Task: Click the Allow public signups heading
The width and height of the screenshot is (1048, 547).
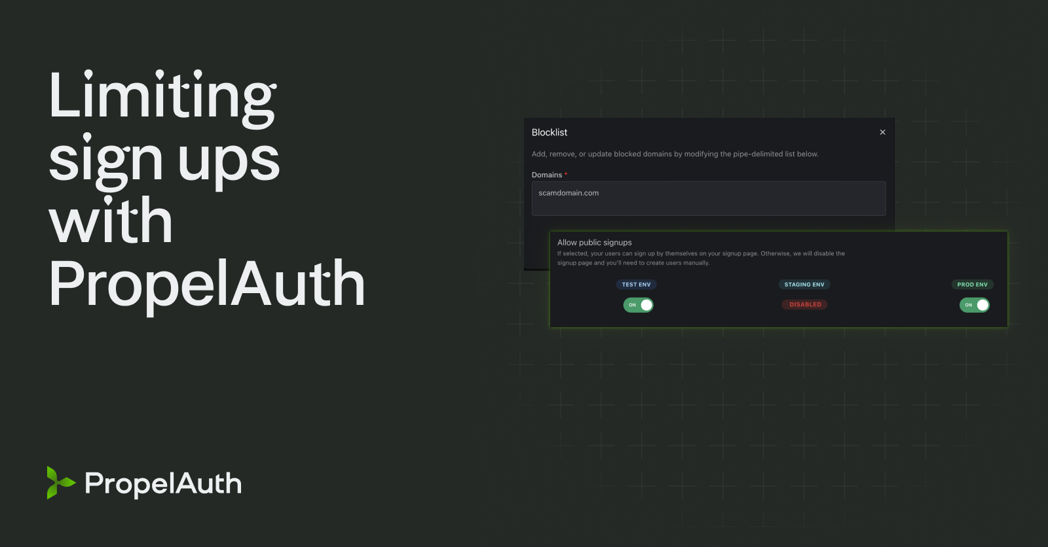Action: [x=595, y=242]
